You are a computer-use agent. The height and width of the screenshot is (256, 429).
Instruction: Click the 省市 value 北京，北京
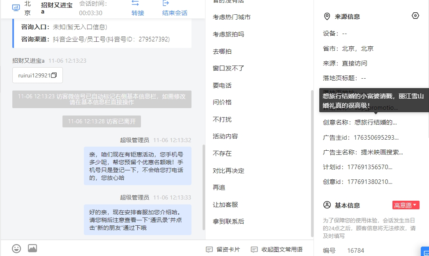click(x=357, y=48)
